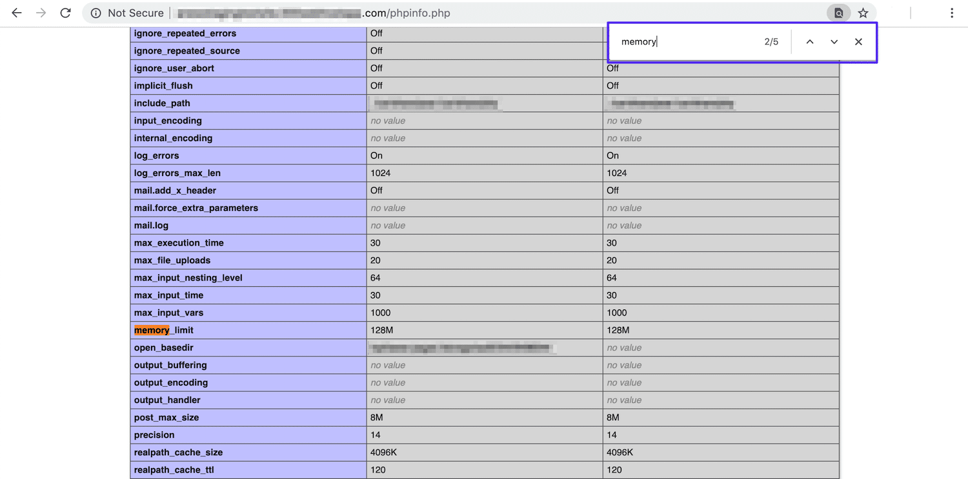Open site information via the info icon
Screen dimensions: 968x479
[96, 12]
